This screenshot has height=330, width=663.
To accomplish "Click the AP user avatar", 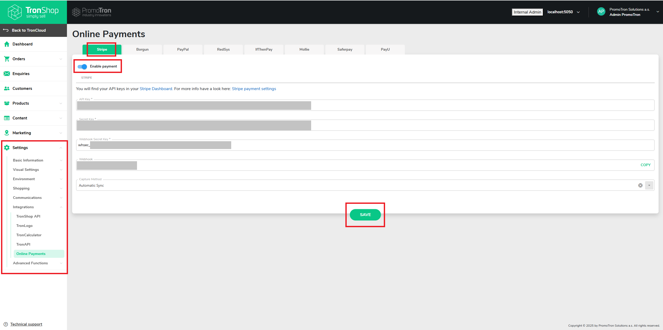I will (x=601, y=12).
